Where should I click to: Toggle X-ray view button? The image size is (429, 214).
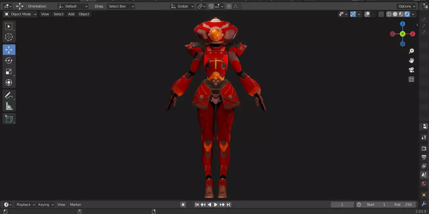pyautogui.click(x=381, y=14)
